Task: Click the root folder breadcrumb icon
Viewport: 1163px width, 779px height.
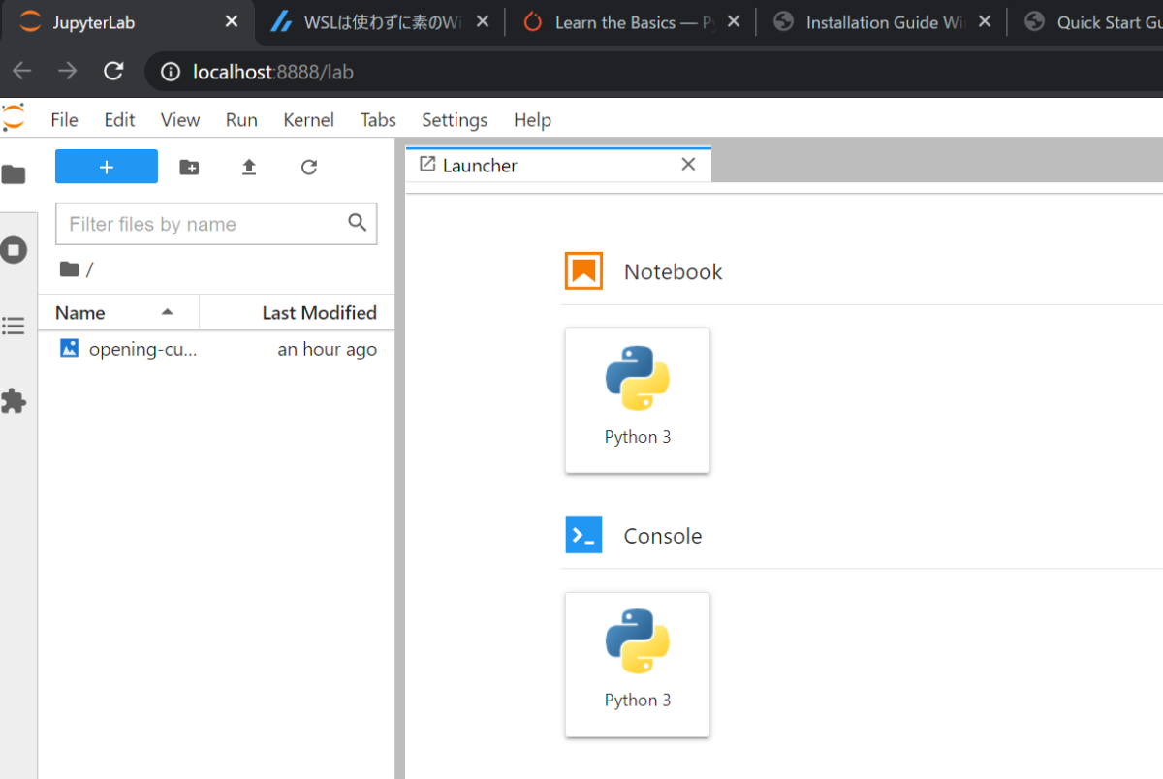Action: [x=69, y=269]
